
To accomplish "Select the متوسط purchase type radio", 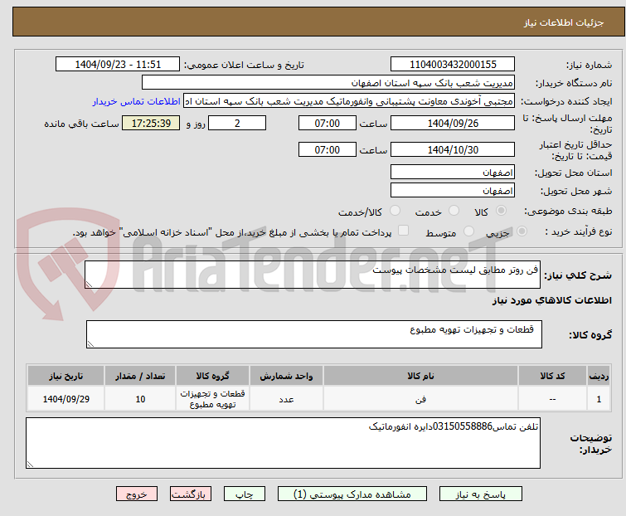I will tap(468, 231).
